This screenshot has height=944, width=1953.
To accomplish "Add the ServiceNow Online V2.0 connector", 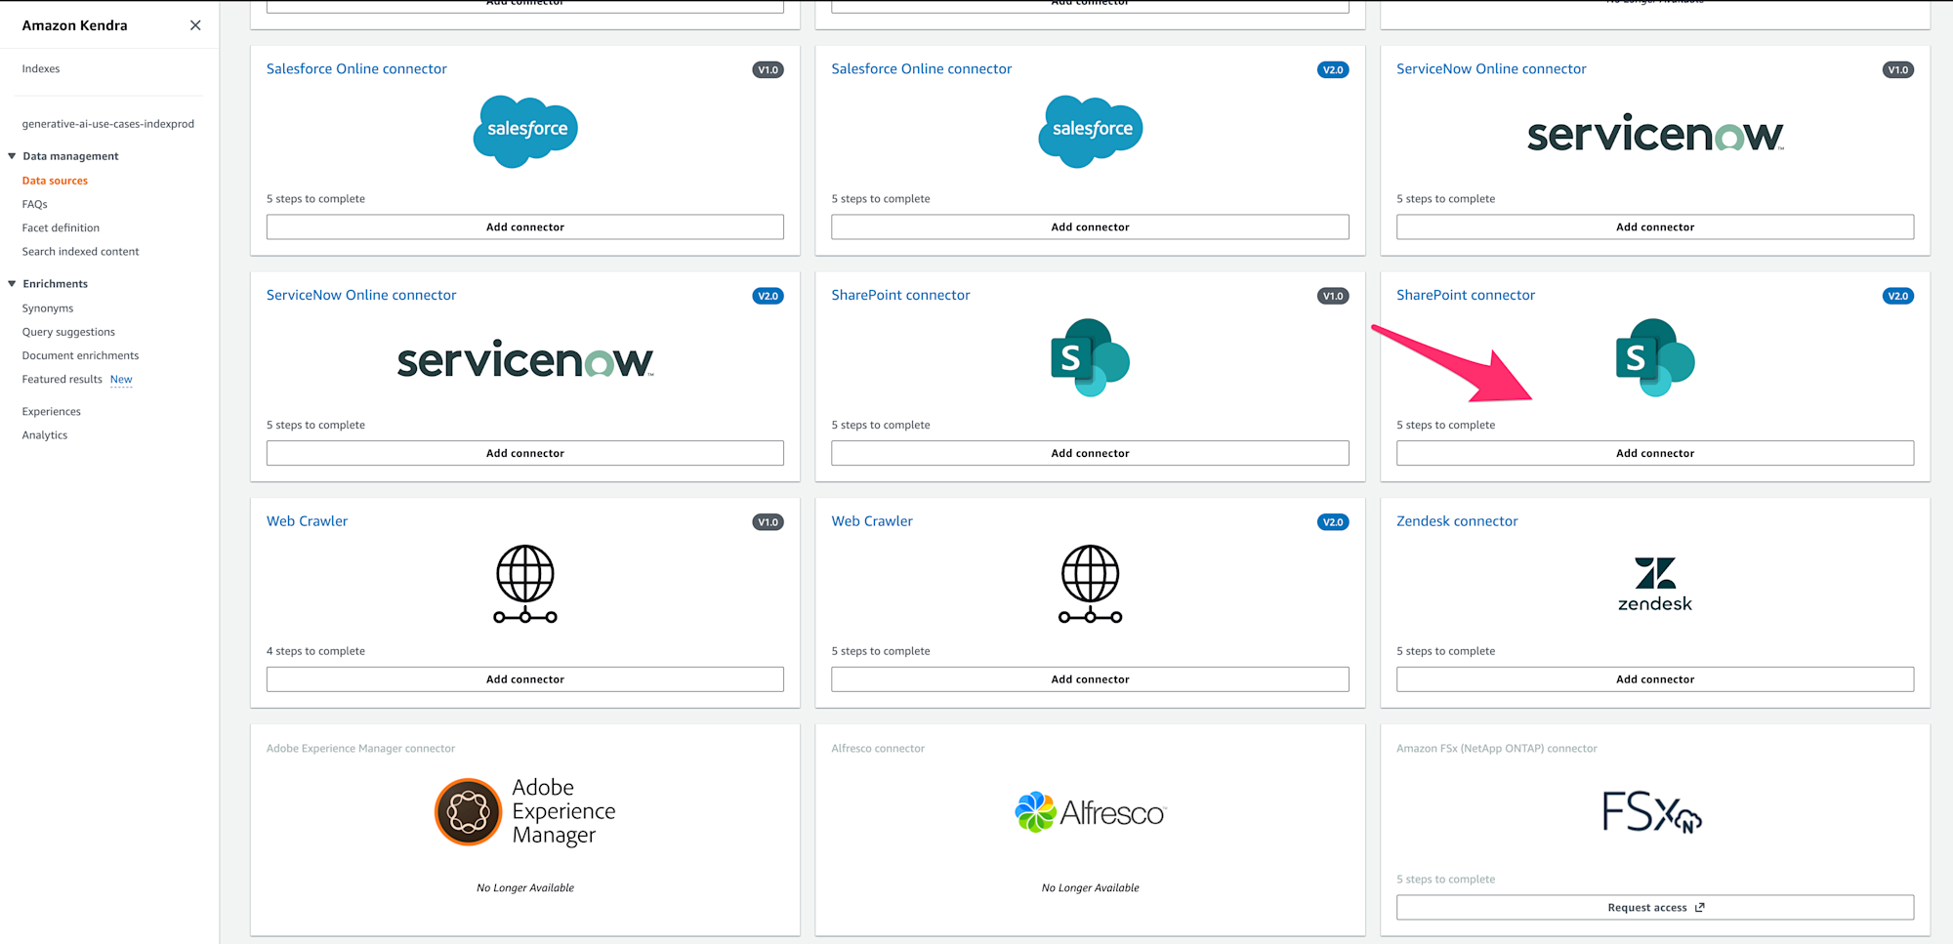I will click(x=525, y=453).
